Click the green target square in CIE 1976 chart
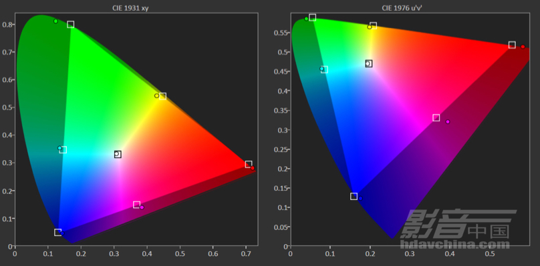Image resolution: width=540 pixels, height=266 pixels. pos(312,17)
